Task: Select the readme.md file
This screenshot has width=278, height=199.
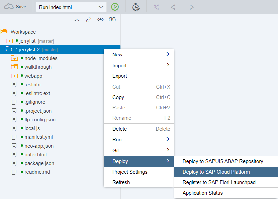Action: click(37, 172)
